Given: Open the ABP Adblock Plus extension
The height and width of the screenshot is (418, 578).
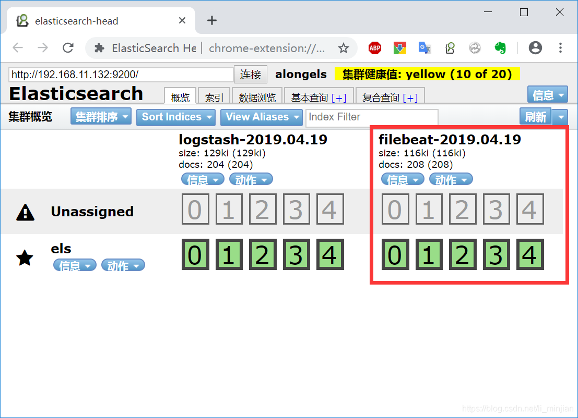Looking at the screenshot, I should click(375, 48).
